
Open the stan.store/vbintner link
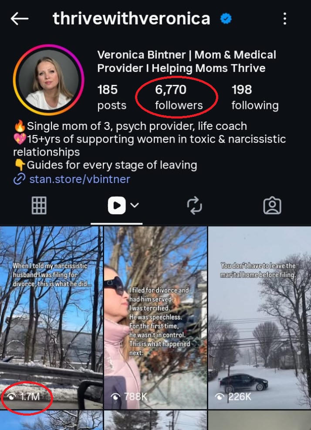coord(80,179)
